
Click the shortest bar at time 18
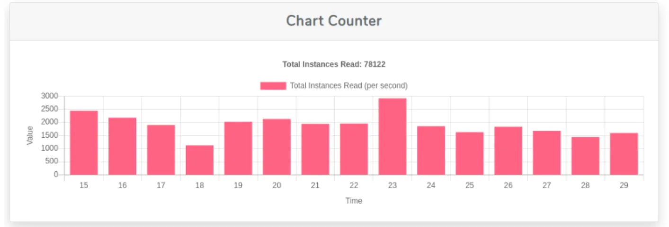199,160
